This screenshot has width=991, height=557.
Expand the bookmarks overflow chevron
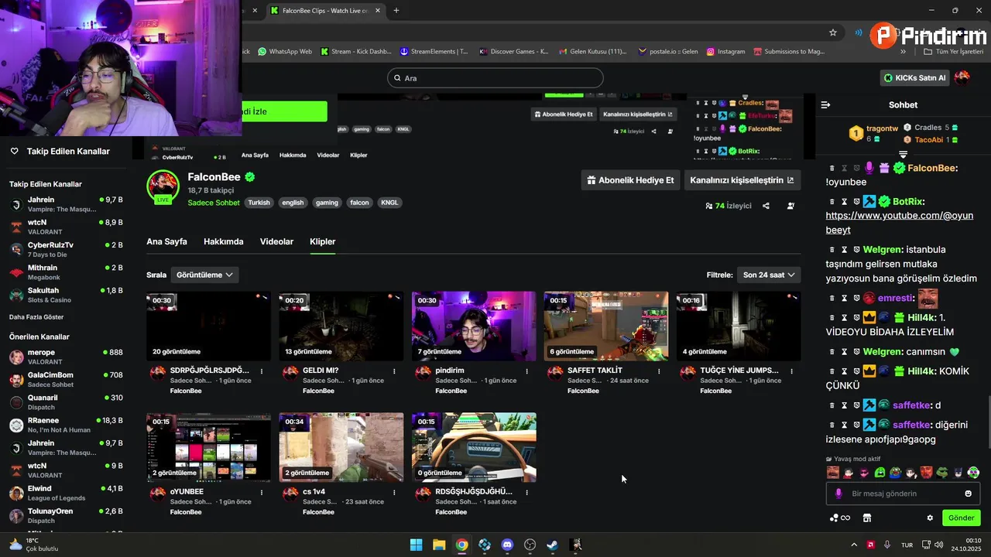point(903,52)
